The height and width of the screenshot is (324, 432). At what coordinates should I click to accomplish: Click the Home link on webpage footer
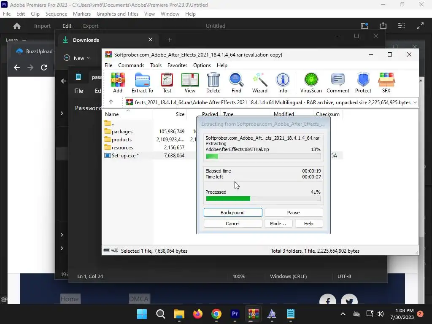pyautogui.click(x=70, y=299)
